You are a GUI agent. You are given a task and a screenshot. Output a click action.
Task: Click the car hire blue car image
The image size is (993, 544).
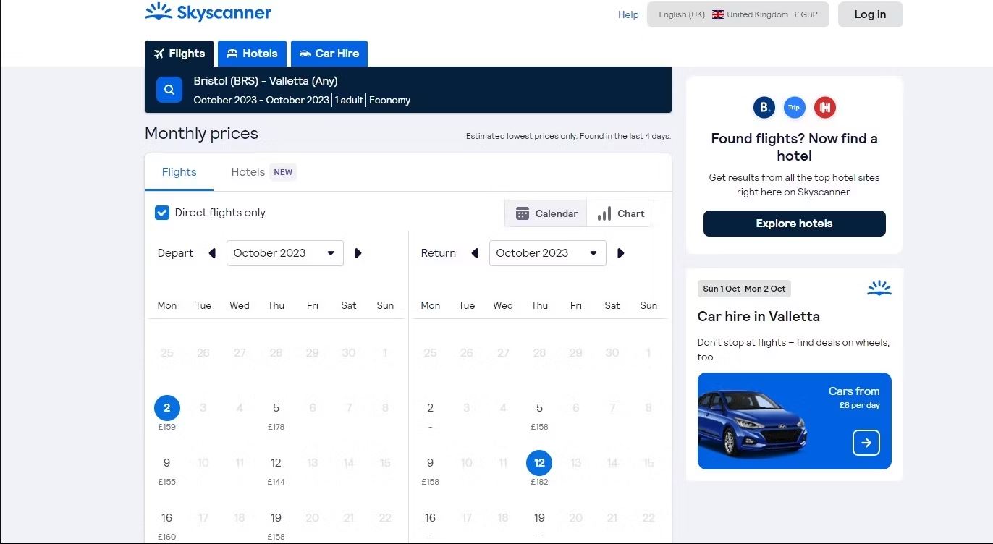[753, 424]
